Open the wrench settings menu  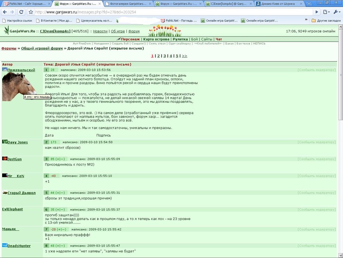(337, 12)
